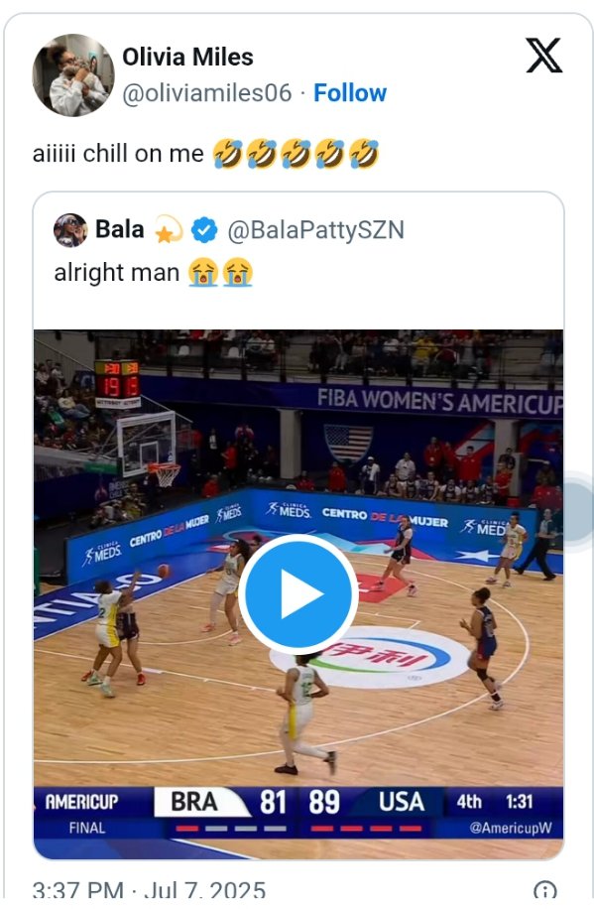Click the dizzy star emoji beside Bala
The width and height of the screenshot is (594, 909).
pos(168,230)
